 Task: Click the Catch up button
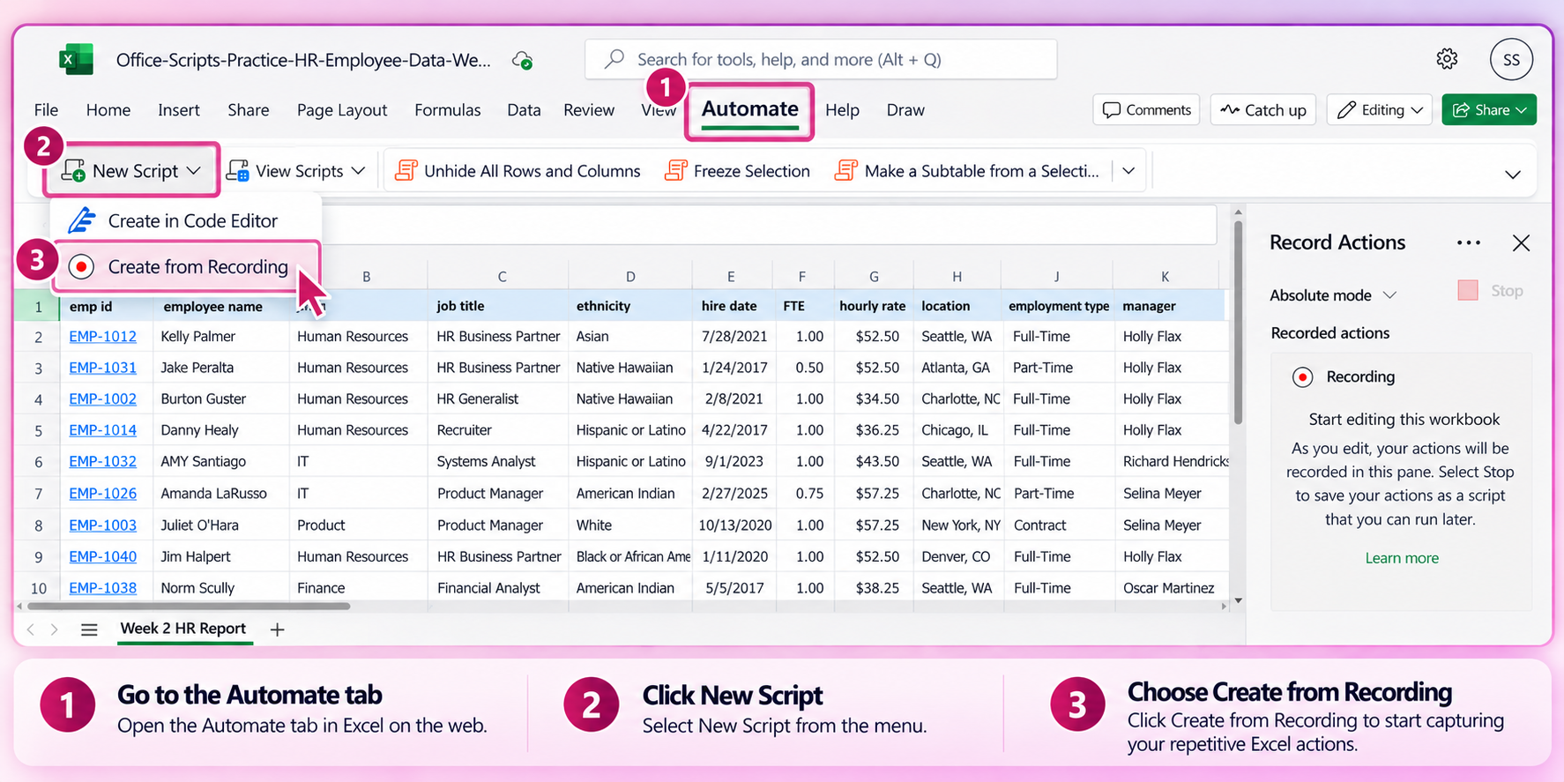pos(1263,109)
